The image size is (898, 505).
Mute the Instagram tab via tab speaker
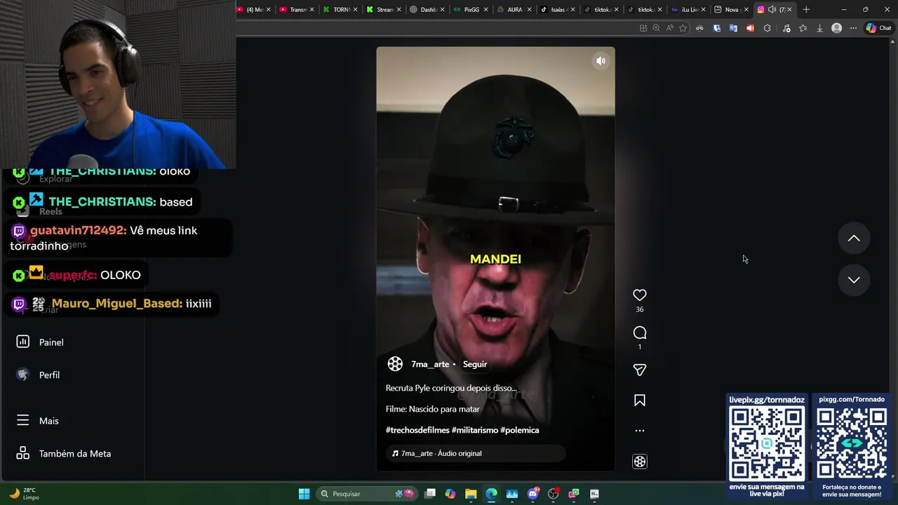(x=772, y=10)
